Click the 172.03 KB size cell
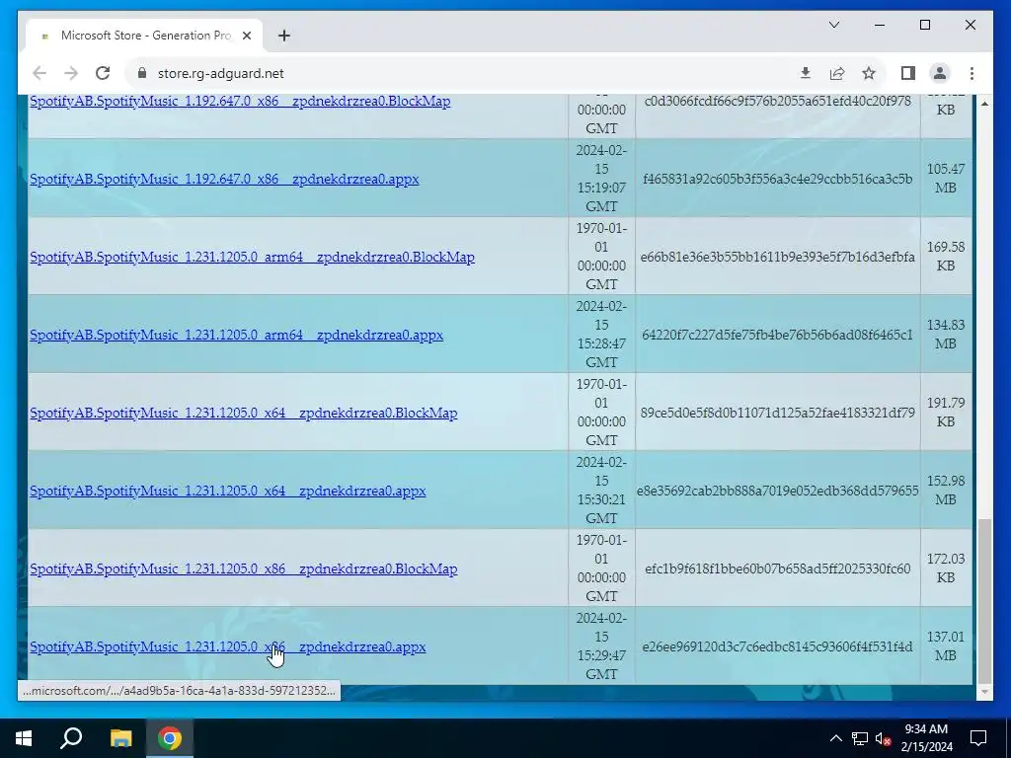 coord(946,568)
